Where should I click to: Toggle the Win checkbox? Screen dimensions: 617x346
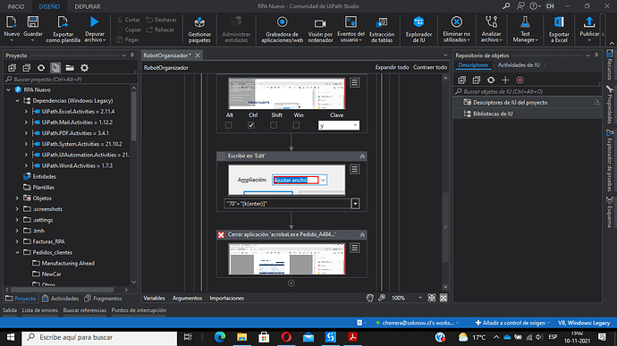[x=296, y=125]
